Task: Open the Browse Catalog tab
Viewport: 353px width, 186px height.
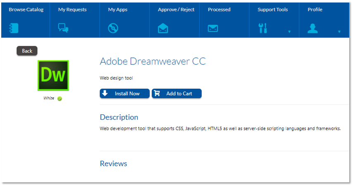Action: point(26,9)
